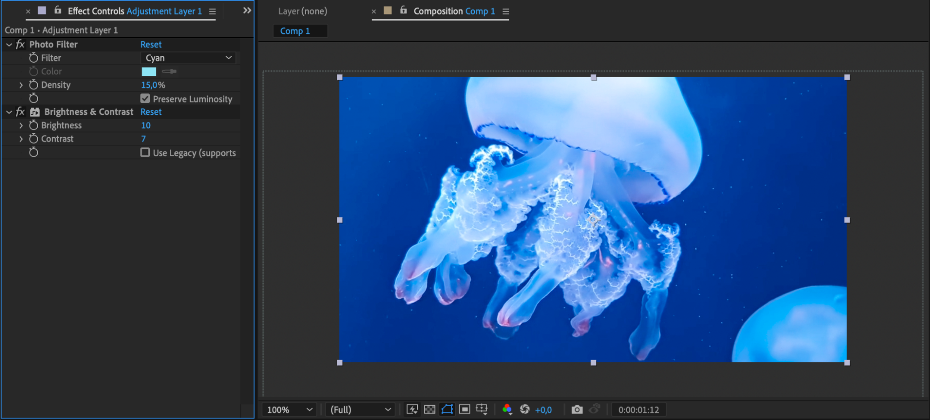Uncheck Preserve Luminosity checkbox
Image resolution: width=930 pixels, height=420 pixels.
(x=145, y=99)
